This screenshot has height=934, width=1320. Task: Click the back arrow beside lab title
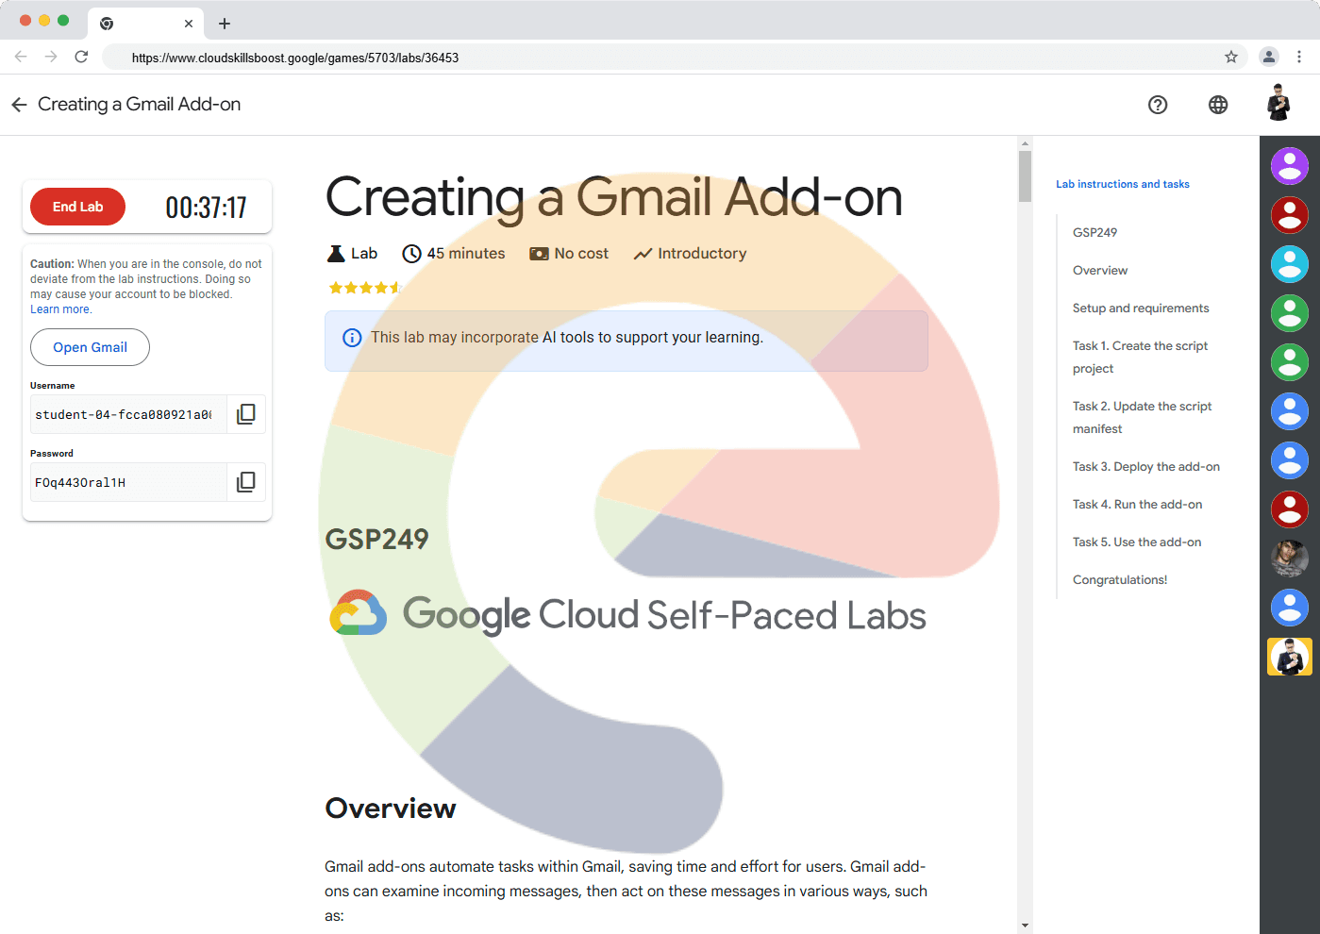[19, 105]
